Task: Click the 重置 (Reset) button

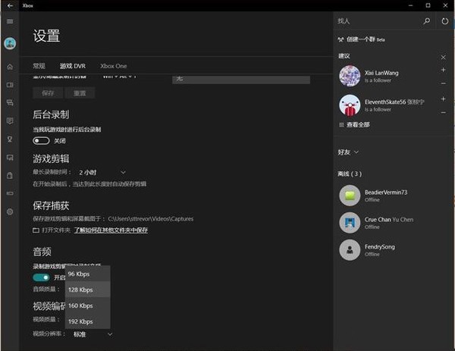Action: [80, 93]
